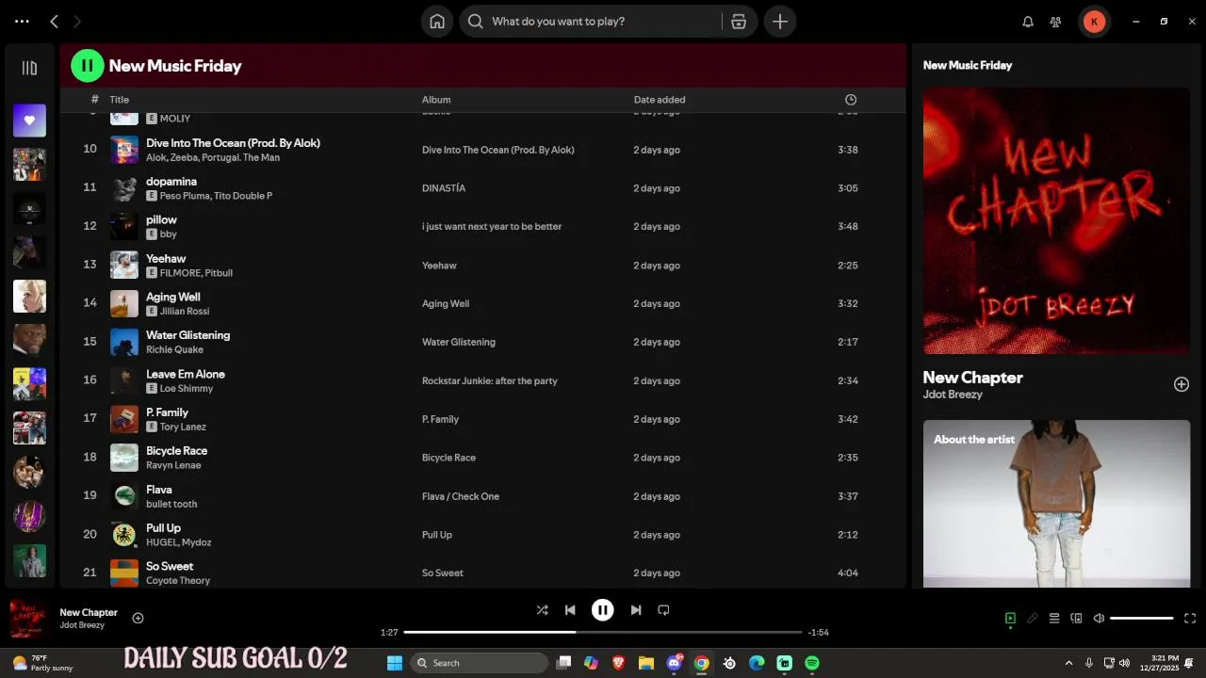
Task: Click the now-playing cover art in player bar
Action: coord(29,618)
